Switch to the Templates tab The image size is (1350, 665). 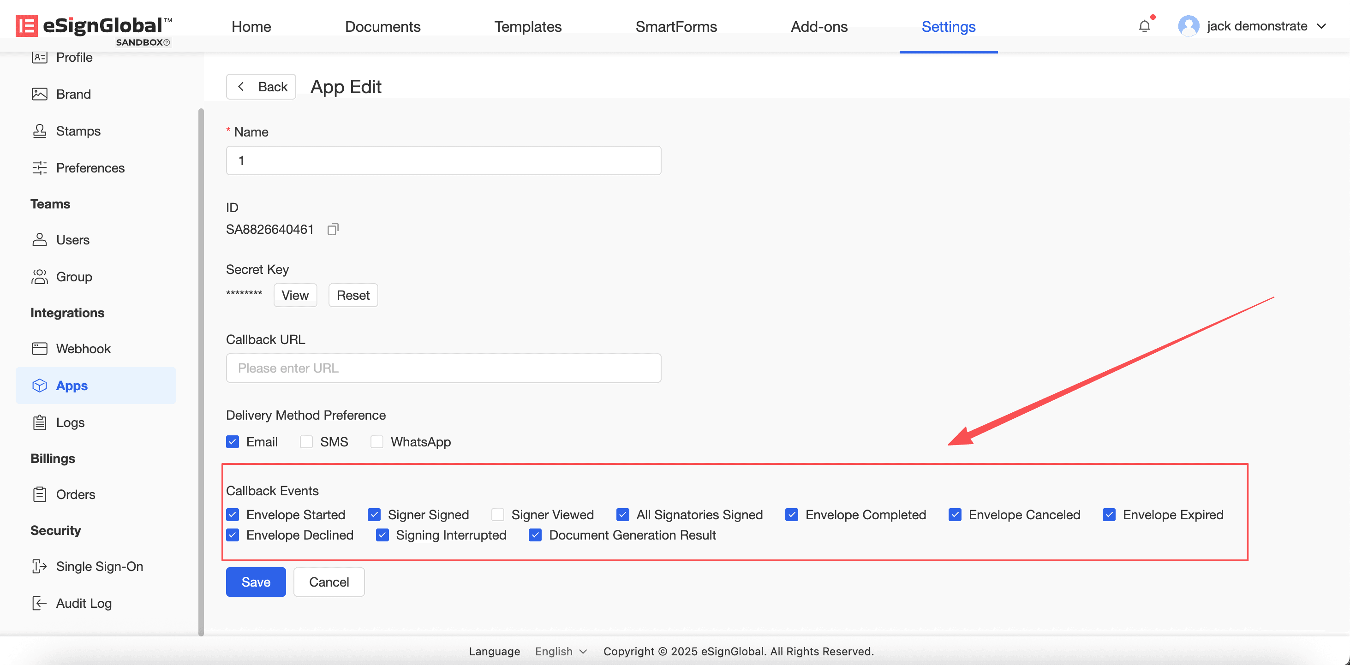pos(527,27)
